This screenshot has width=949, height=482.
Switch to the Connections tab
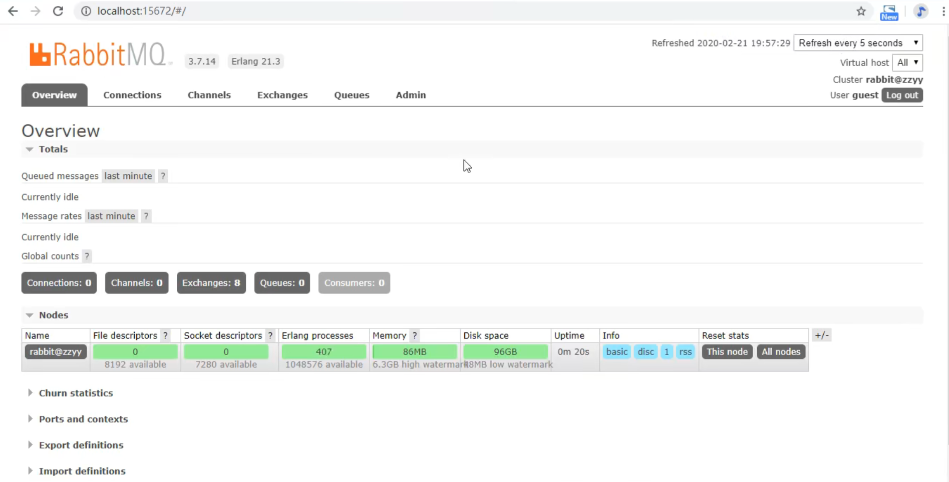(x=132, y=95)
